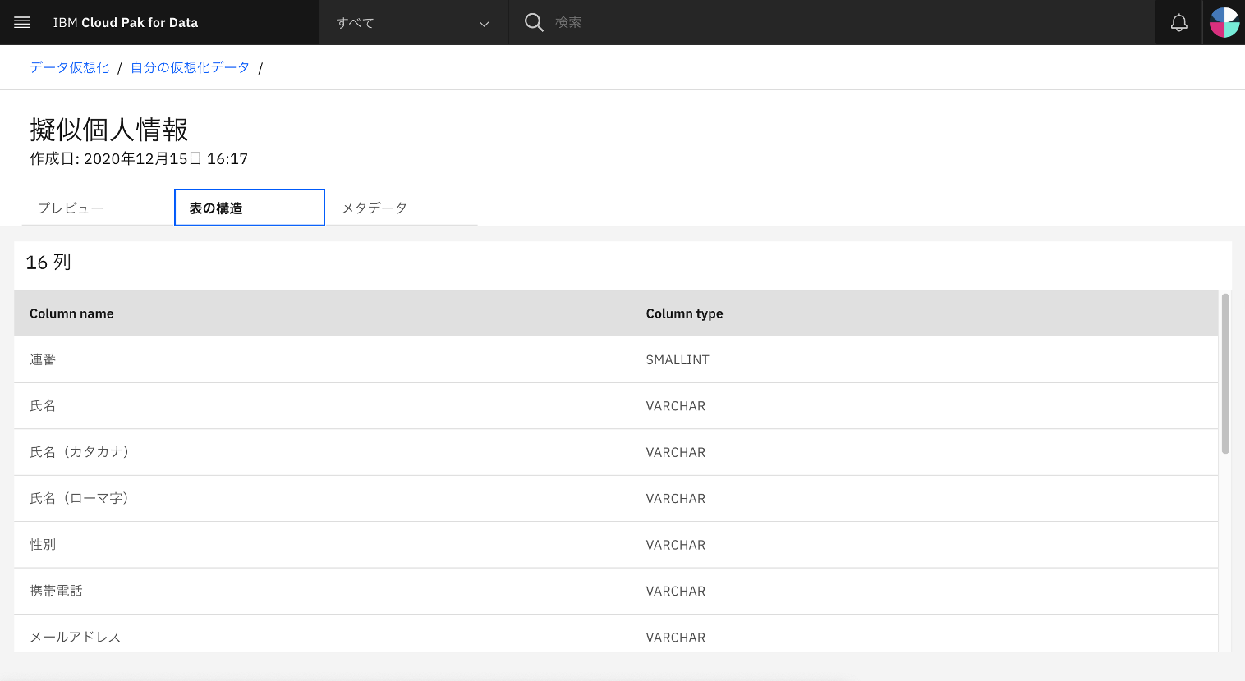Go to 自分の仮想化データ breadcrumb

(x=190, y=67)
